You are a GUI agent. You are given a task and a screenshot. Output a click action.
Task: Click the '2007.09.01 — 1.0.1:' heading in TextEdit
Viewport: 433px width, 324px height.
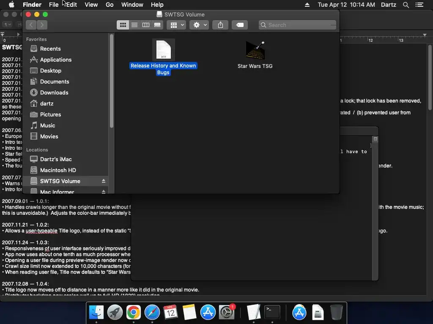25,201
